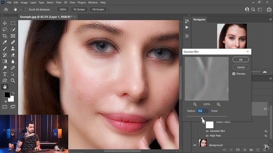Switch to Example.jpg document tab
The width and height of the screenshot is (273, 153).
pyautogui.click(x=46, y=17)
